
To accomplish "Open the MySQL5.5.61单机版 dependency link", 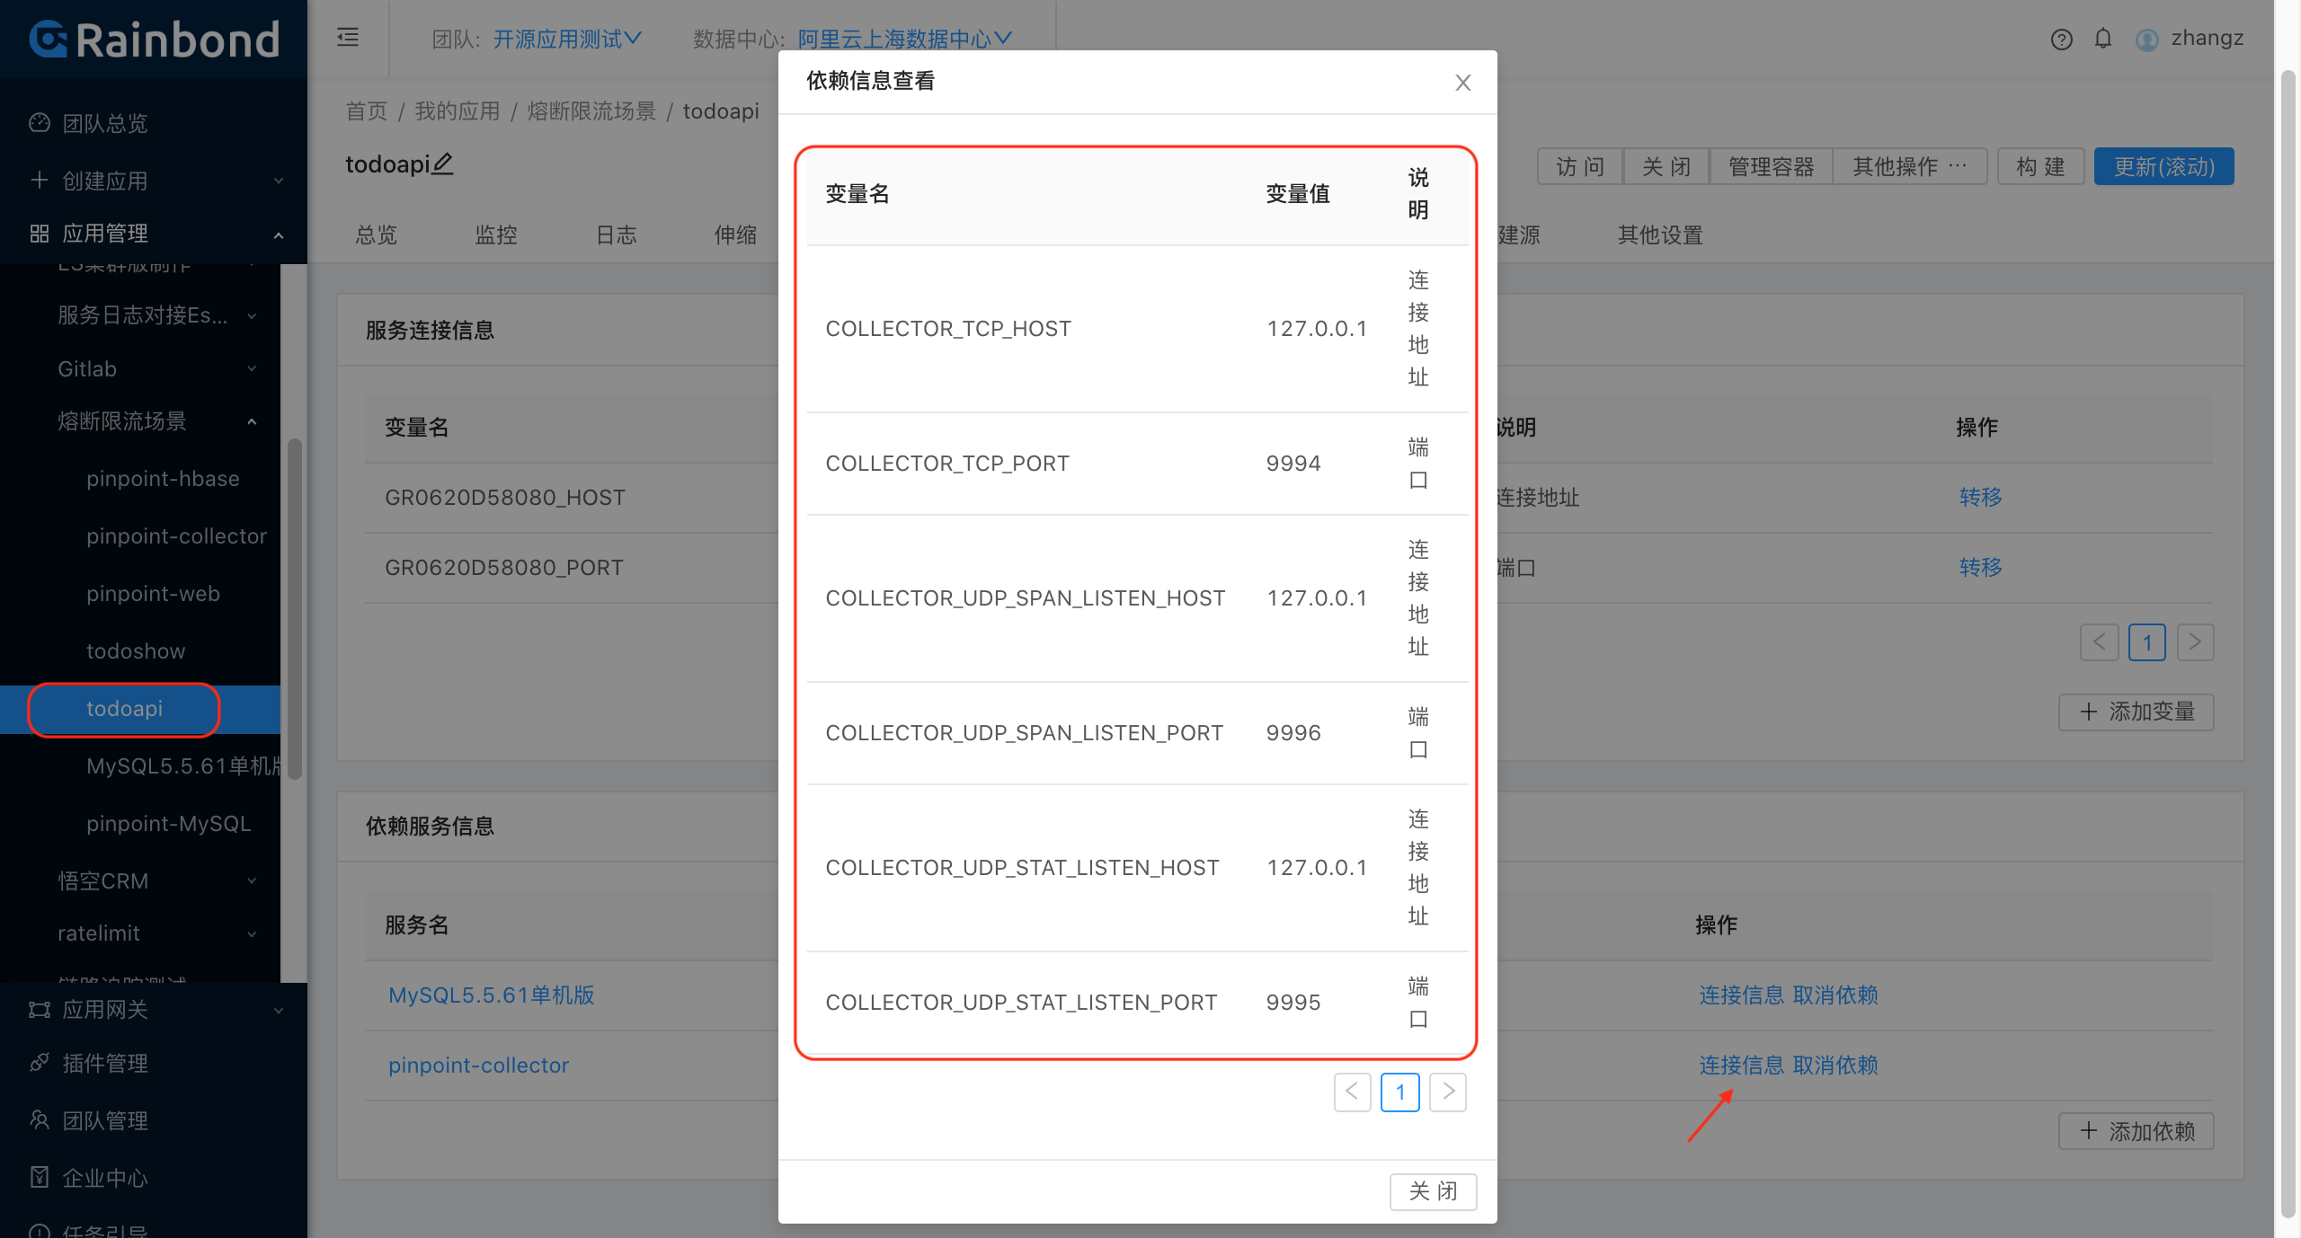I will pyautogui.click(x=492, y=995).
